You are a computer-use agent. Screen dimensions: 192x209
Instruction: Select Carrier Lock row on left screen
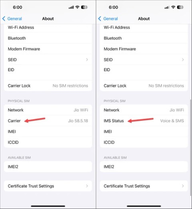(48, 86)
